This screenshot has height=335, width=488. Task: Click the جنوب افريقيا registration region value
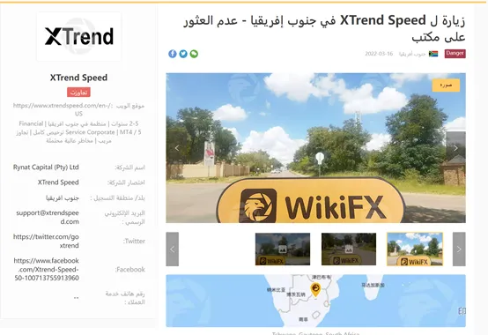tap(63, 198)
